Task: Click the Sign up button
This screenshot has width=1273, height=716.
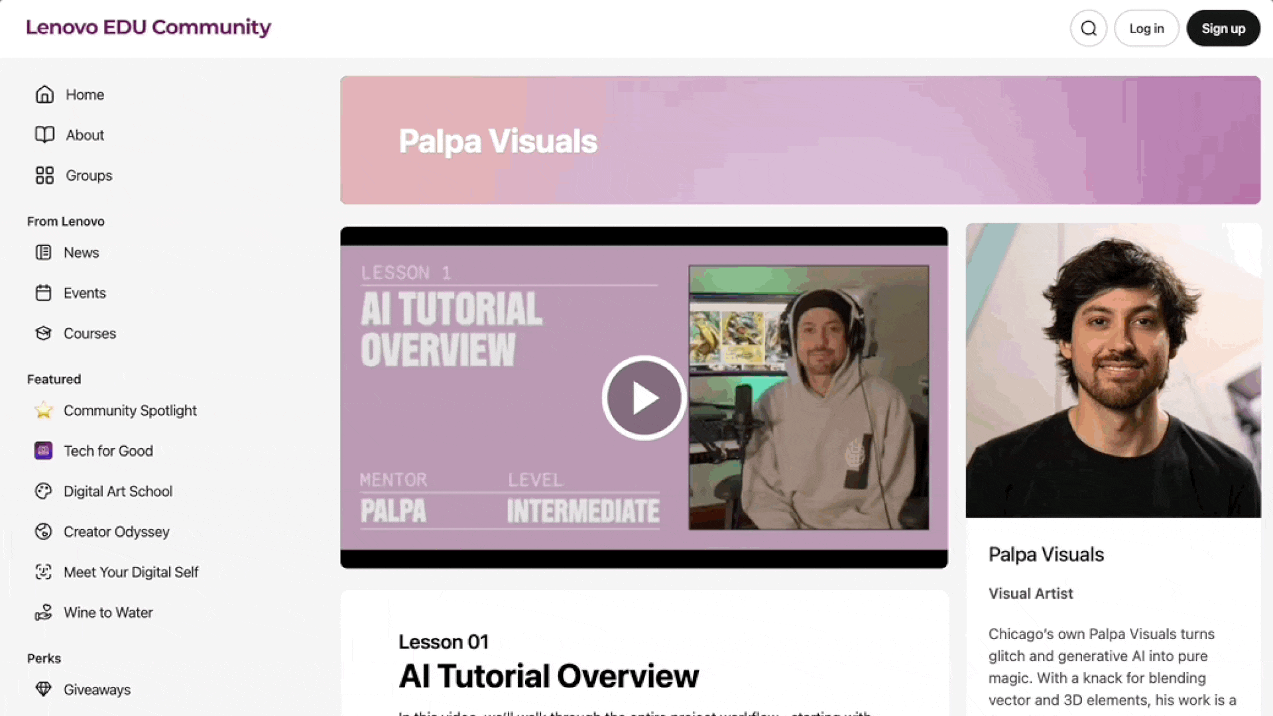Action: [1223, 29]
